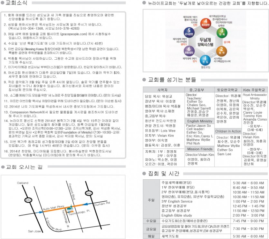269x239 pixels.
Task: Select the 중.고등부 column header
Action: point(197,90)
